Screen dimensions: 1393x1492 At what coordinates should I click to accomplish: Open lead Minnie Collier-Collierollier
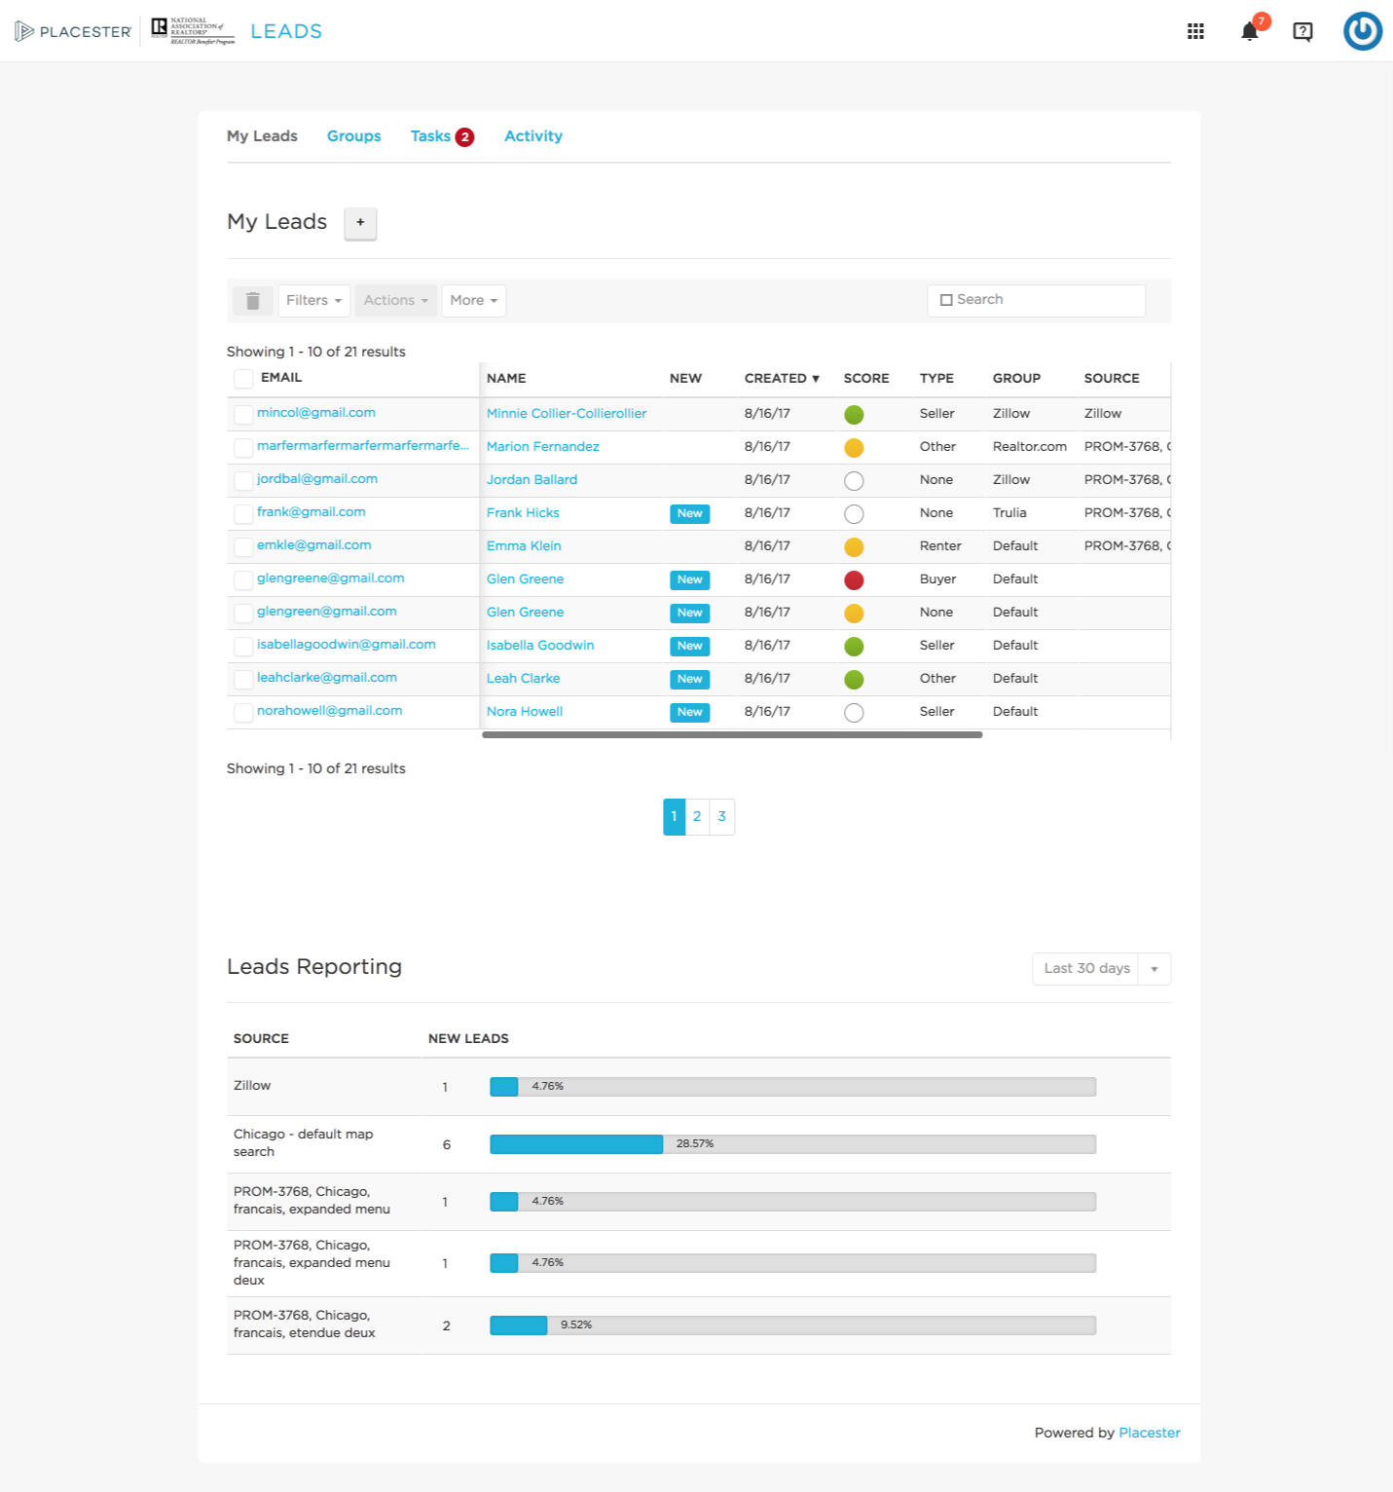coord(567,414)
